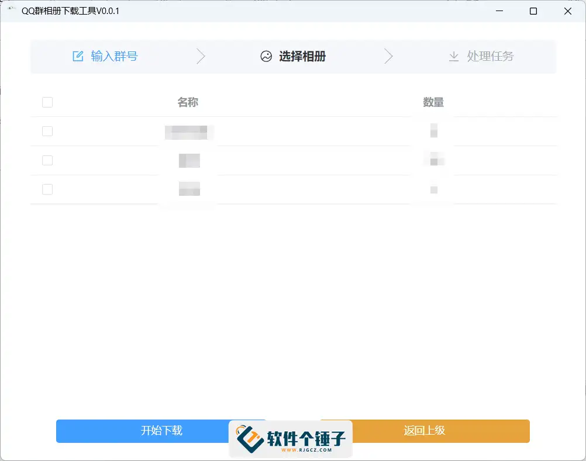The image size is (586, 461).
Task: Go to the 输入群号 step label
Action: (115, 56)
